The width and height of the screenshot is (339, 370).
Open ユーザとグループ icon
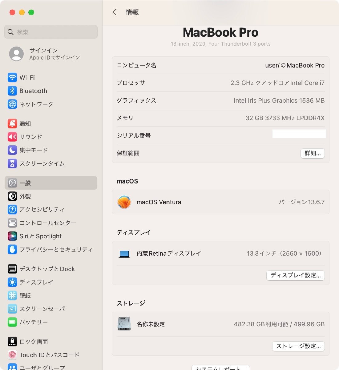tap(12, 367)
